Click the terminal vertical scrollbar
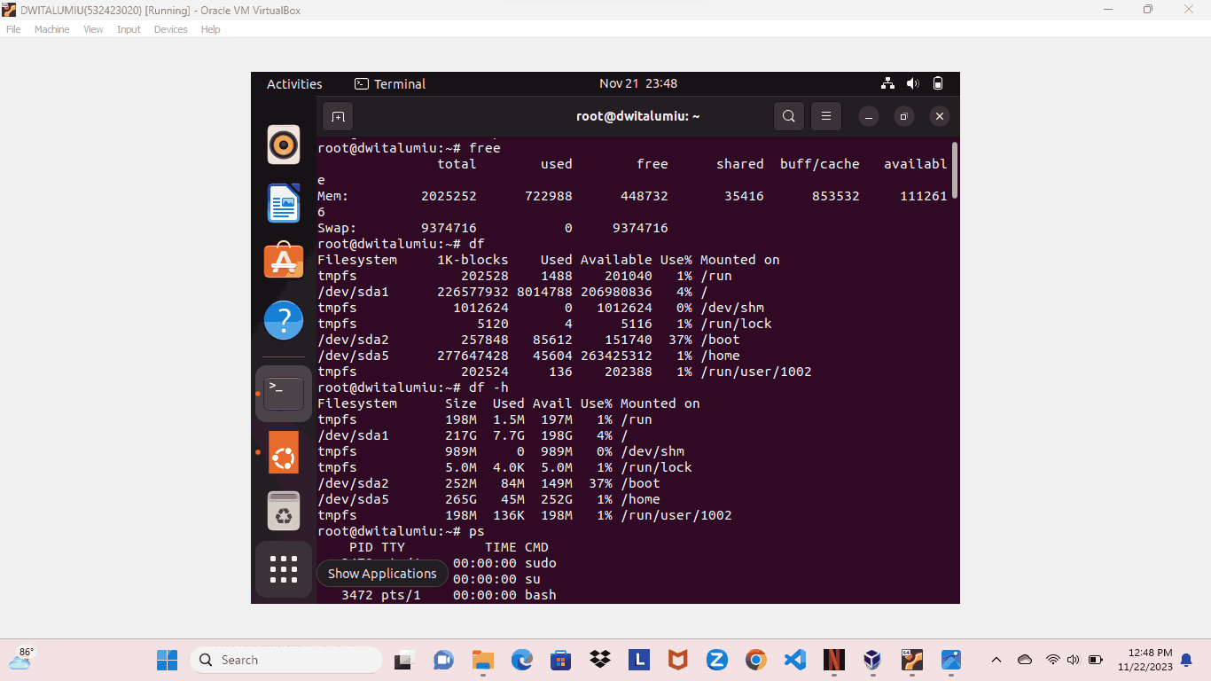Viewport: 1211px width, 681px height. click(x=955, y=170)
